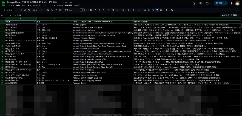
Task: Activate the paint format tool
Action: 29,10
